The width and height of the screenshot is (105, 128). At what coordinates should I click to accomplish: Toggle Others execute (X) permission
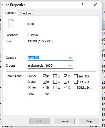[65, 88]
